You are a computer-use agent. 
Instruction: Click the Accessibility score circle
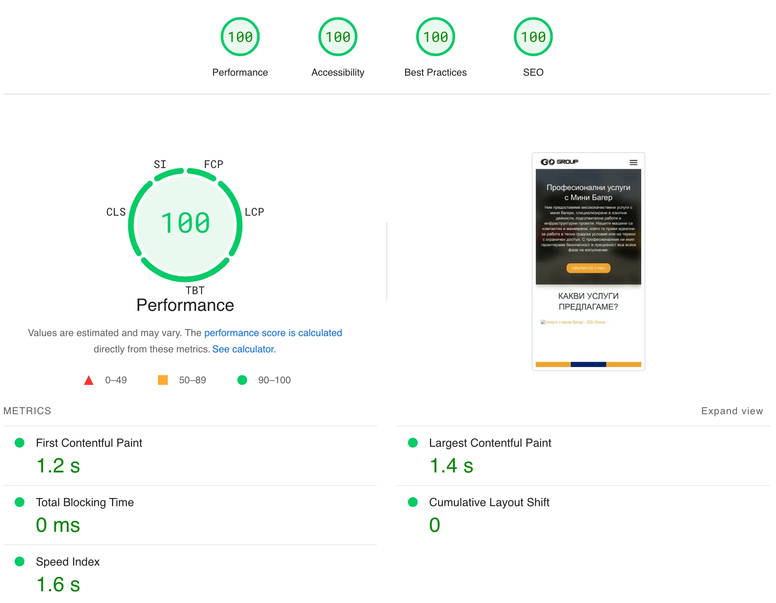338,36
